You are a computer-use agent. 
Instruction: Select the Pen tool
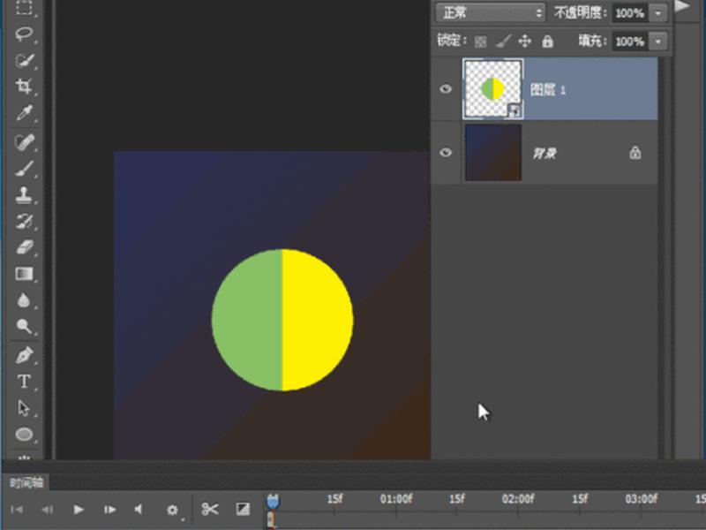tap(24, 355)
